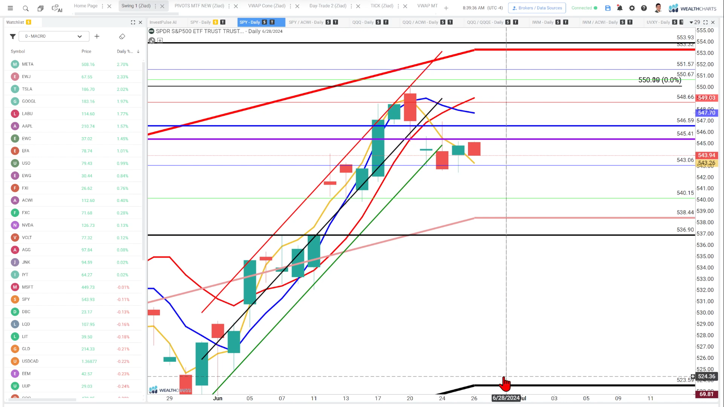Close the chart panel
Screen dimensions: 724x407
713,22
